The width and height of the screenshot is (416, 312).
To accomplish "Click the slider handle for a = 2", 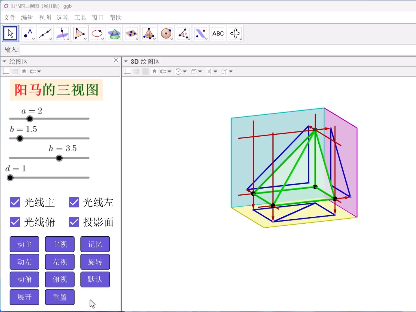I will tap(30, 119).
